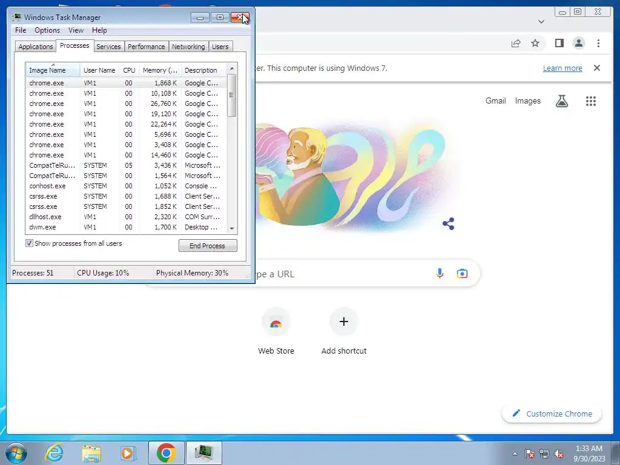Select CompatTelRunner row with CPU 05
The width and height of the screenshot is (620, 465).
point(127,165)
